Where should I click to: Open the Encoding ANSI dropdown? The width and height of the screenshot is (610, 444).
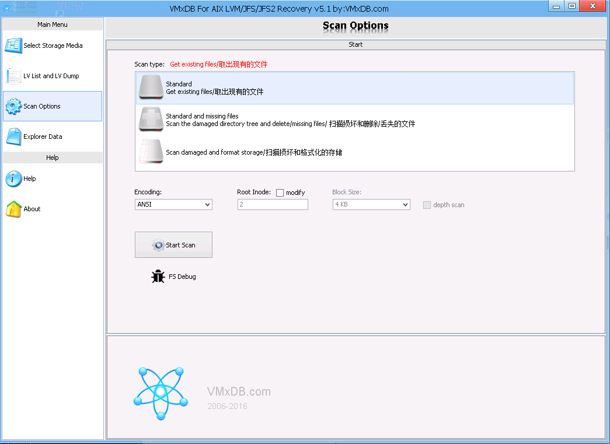(173, 205)
